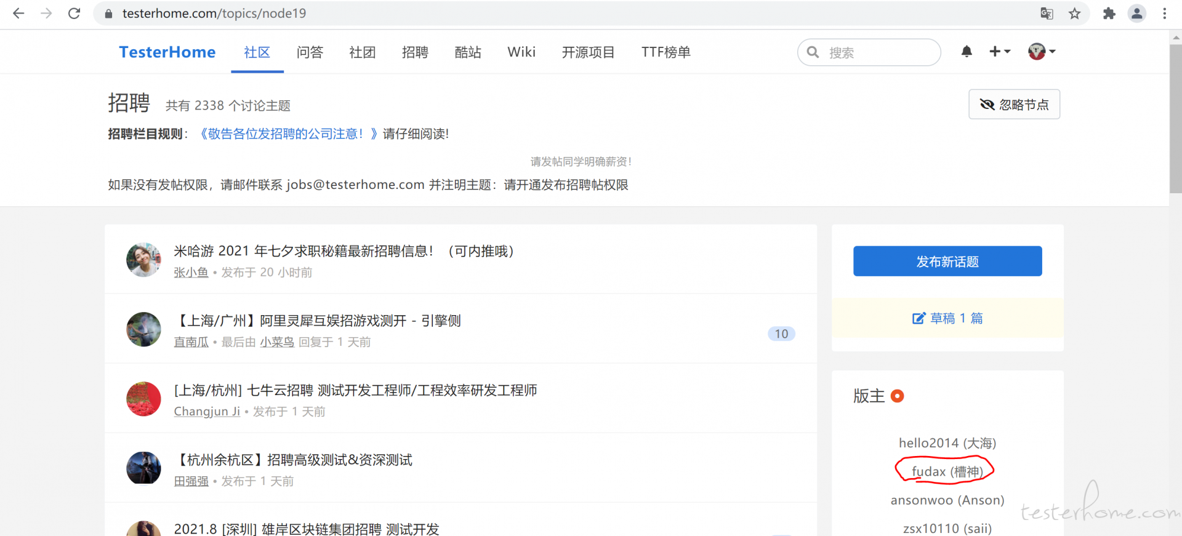Open the 社团 navigation item
The width and height of the screenshot is (1182, 536).
[x=363, y=52]
